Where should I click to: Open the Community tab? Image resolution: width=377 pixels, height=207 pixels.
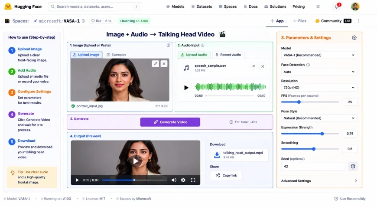pos(333,21)
